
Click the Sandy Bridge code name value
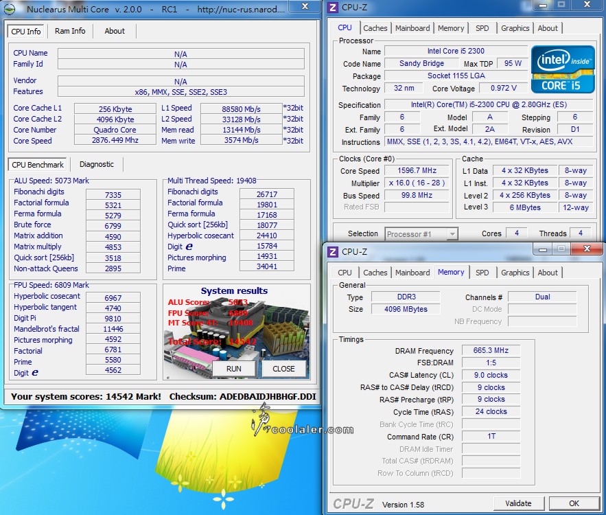coord(421,63)
